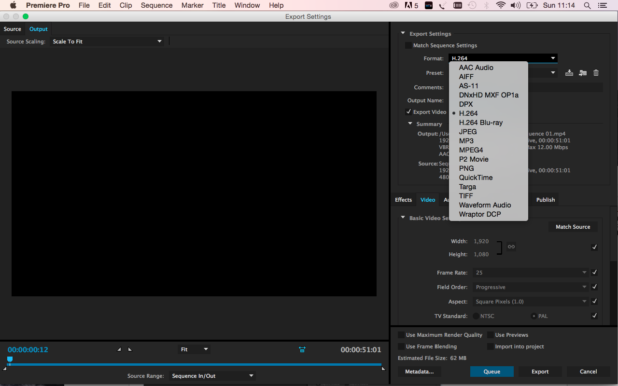The width and height of the screenshot is (618, 386).
Task: Click the Set Out Point marker icon
Action: tap(129, 349)
